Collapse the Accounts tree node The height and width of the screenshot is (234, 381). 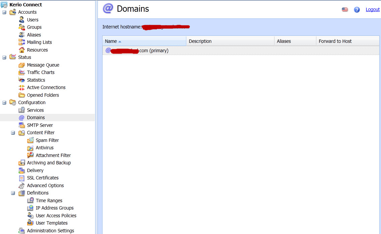point(4,12)
